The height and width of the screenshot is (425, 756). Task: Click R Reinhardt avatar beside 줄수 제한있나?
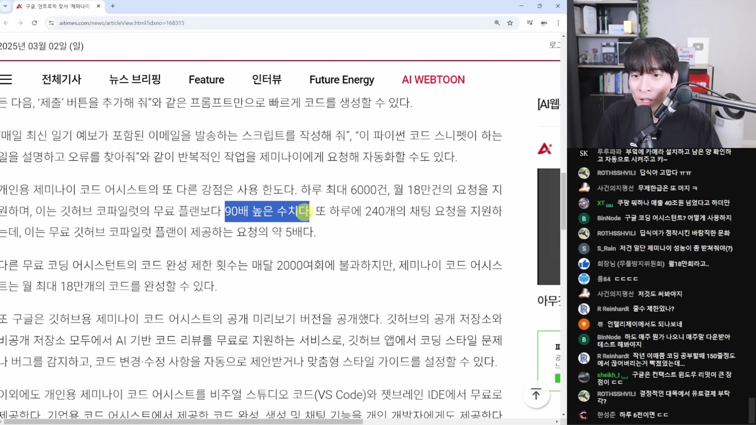[584, 309]
